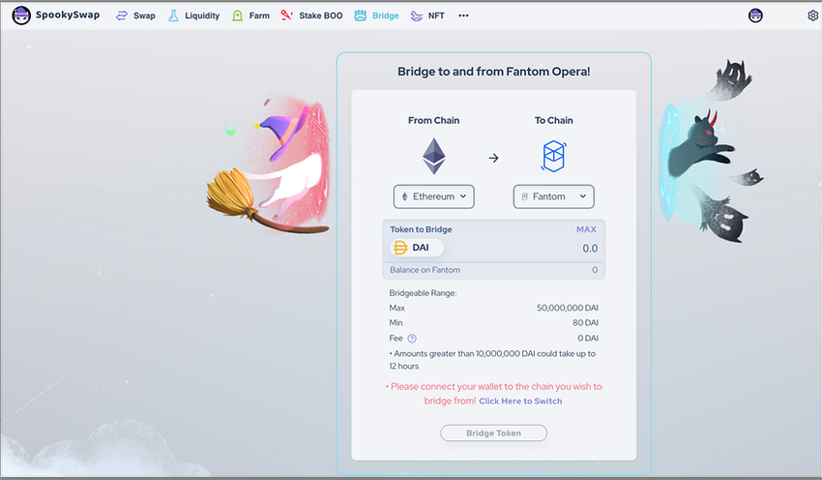Expand the Fantom To Chain dropdown

tap(553, 196)
